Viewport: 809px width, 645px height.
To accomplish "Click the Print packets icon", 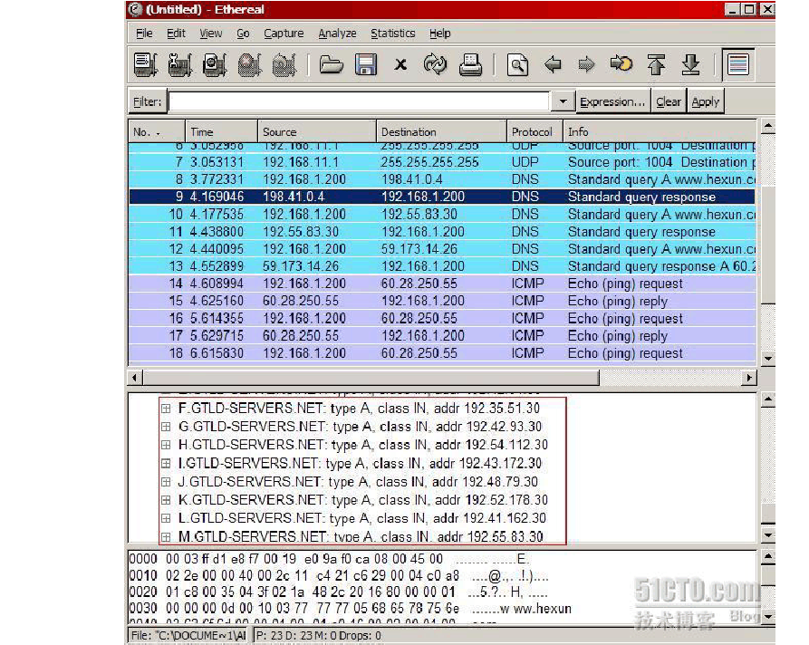I will (x=470, y=65).
